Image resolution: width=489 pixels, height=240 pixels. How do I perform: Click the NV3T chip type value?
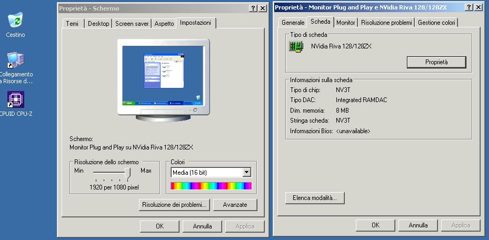343,90
